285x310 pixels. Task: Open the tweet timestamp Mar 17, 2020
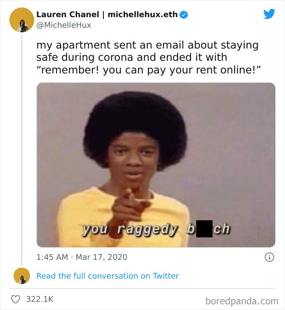coord(101,257)
